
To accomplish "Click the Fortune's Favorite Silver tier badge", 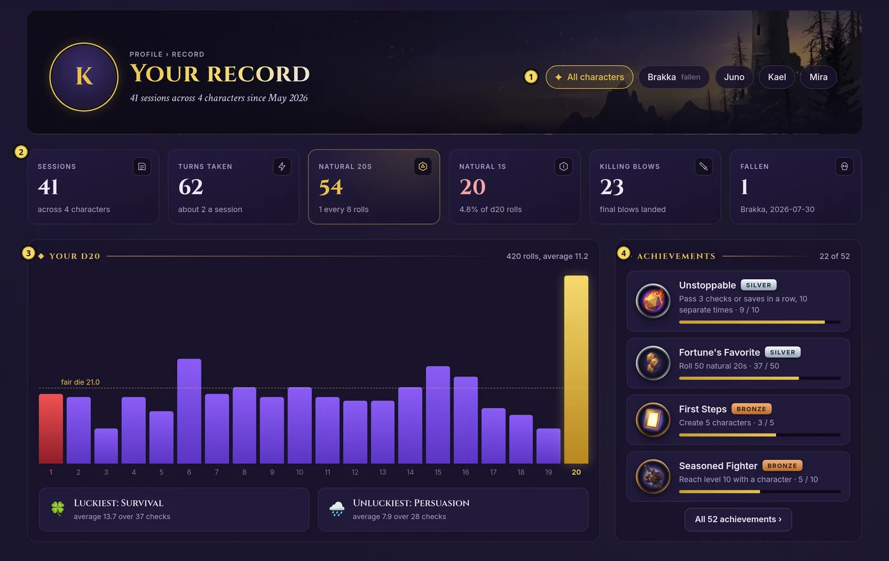I will coord(782,352).
